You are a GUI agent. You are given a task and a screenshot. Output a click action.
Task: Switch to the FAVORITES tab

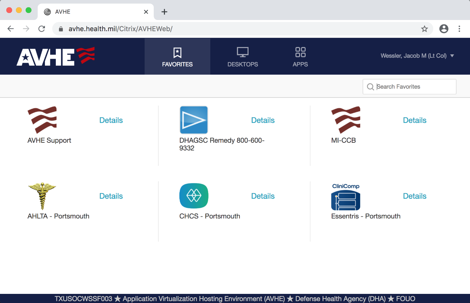[177, 56]
